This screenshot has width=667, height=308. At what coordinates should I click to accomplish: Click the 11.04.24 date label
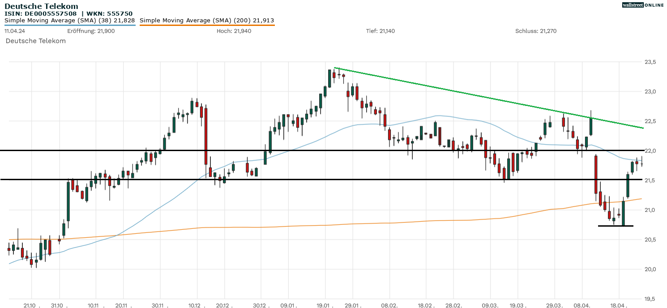14,31
